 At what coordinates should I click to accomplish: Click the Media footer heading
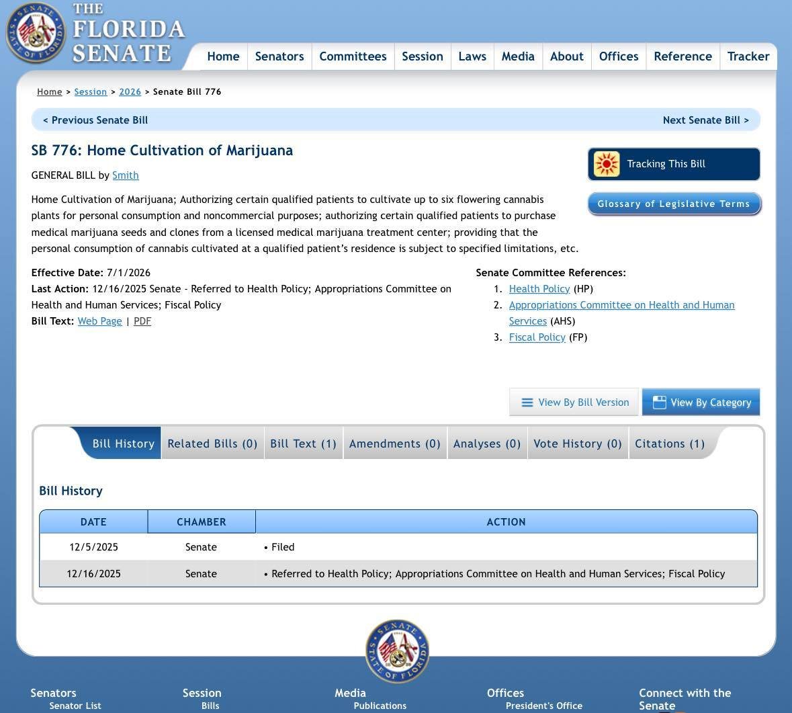coord(350,694)
